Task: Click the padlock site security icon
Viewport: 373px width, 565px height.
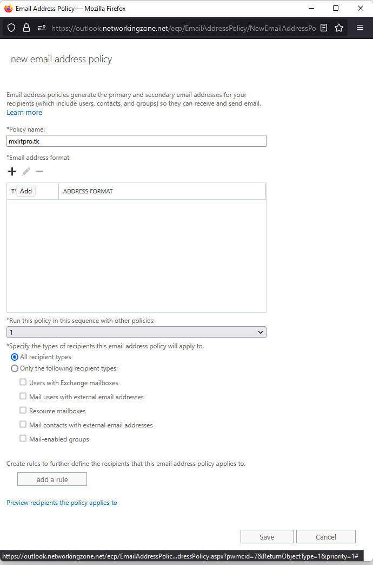Action: click(x=26, y=28)
